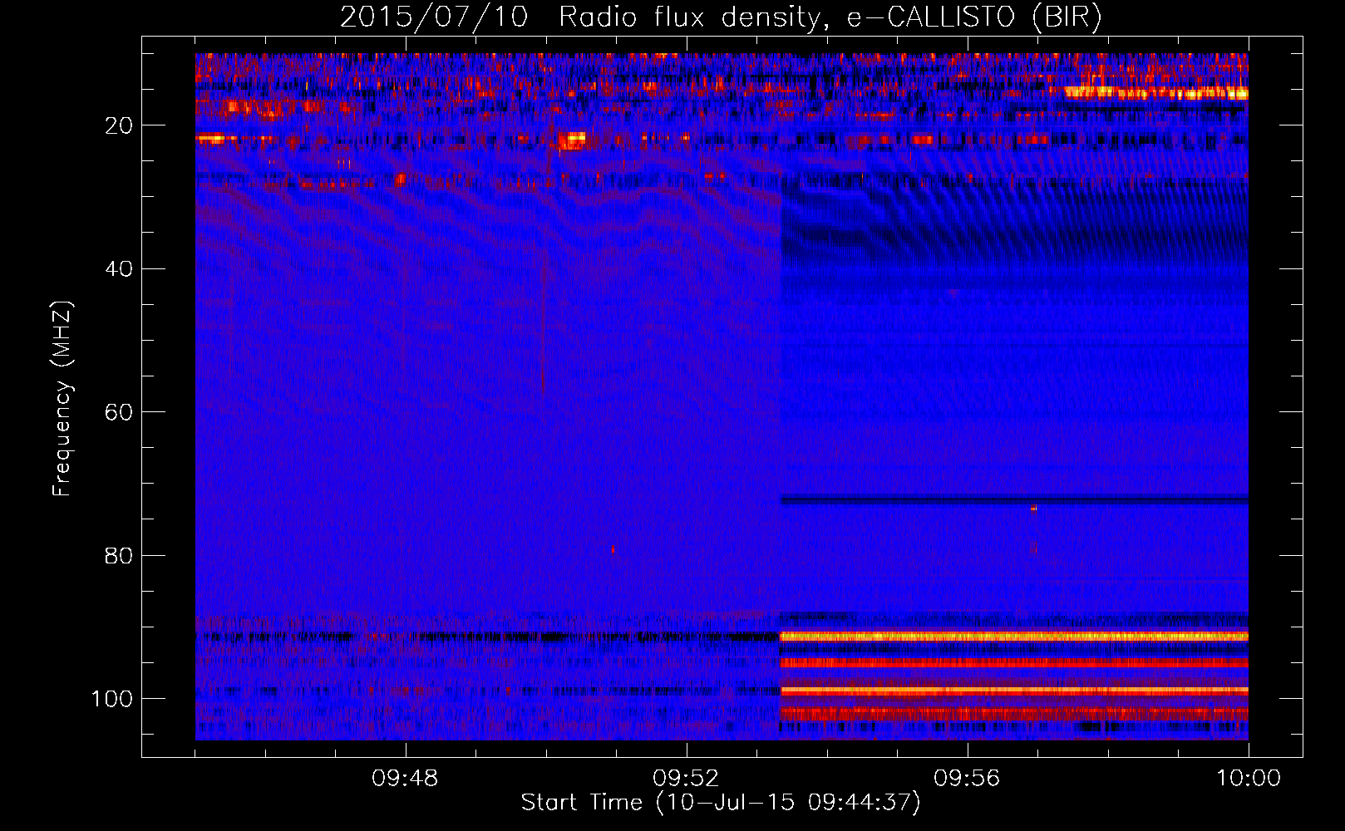Image resolution: width=1345 pixels, height=831 pixels.
Task: Click the frequency tick label '100'
Action: pos(112,699)
